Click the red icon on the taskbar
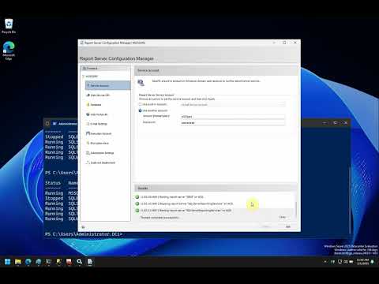The image size is (379, 284). pyautogui.click(x=69, y=262)
